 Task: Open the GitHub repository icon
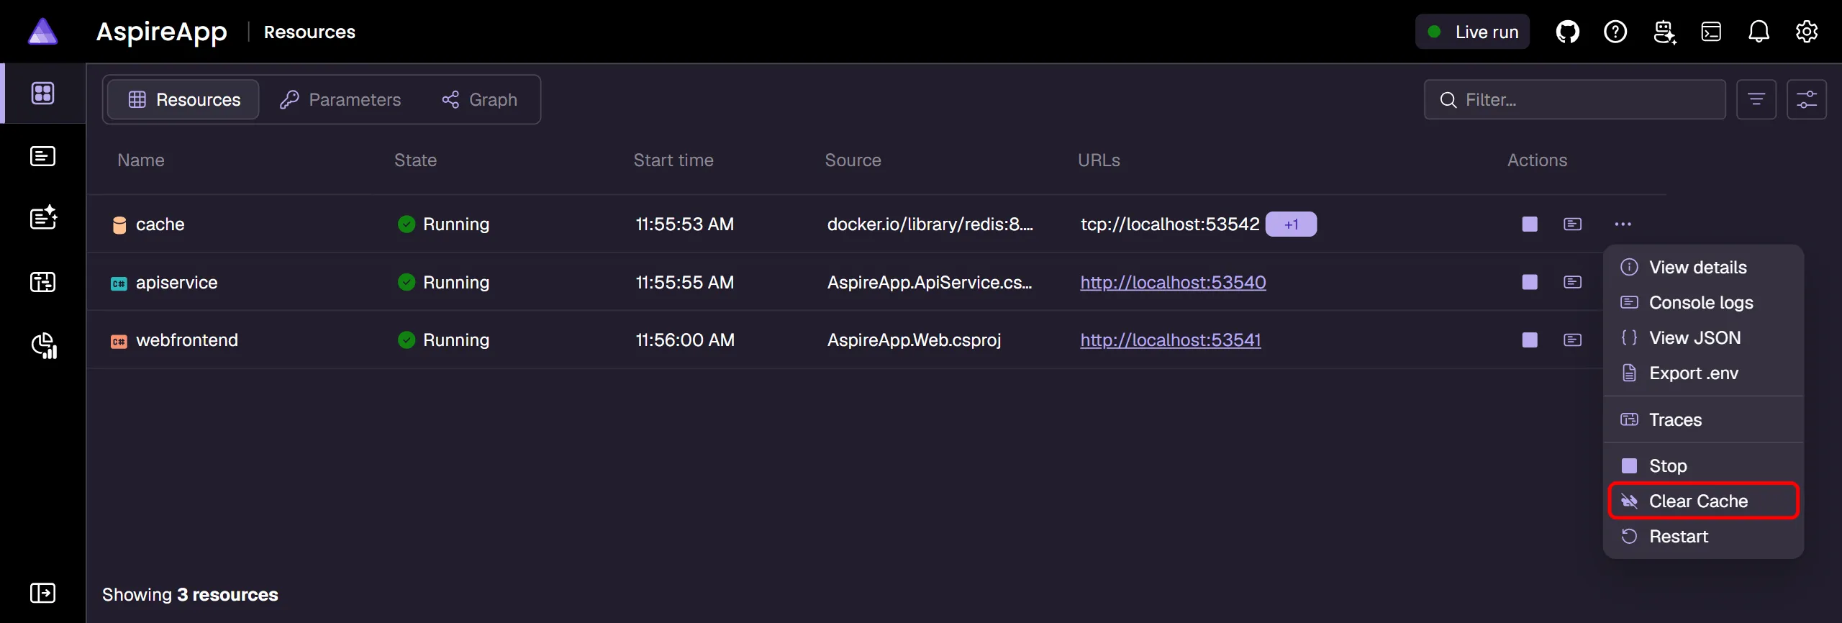(1567, 32)
